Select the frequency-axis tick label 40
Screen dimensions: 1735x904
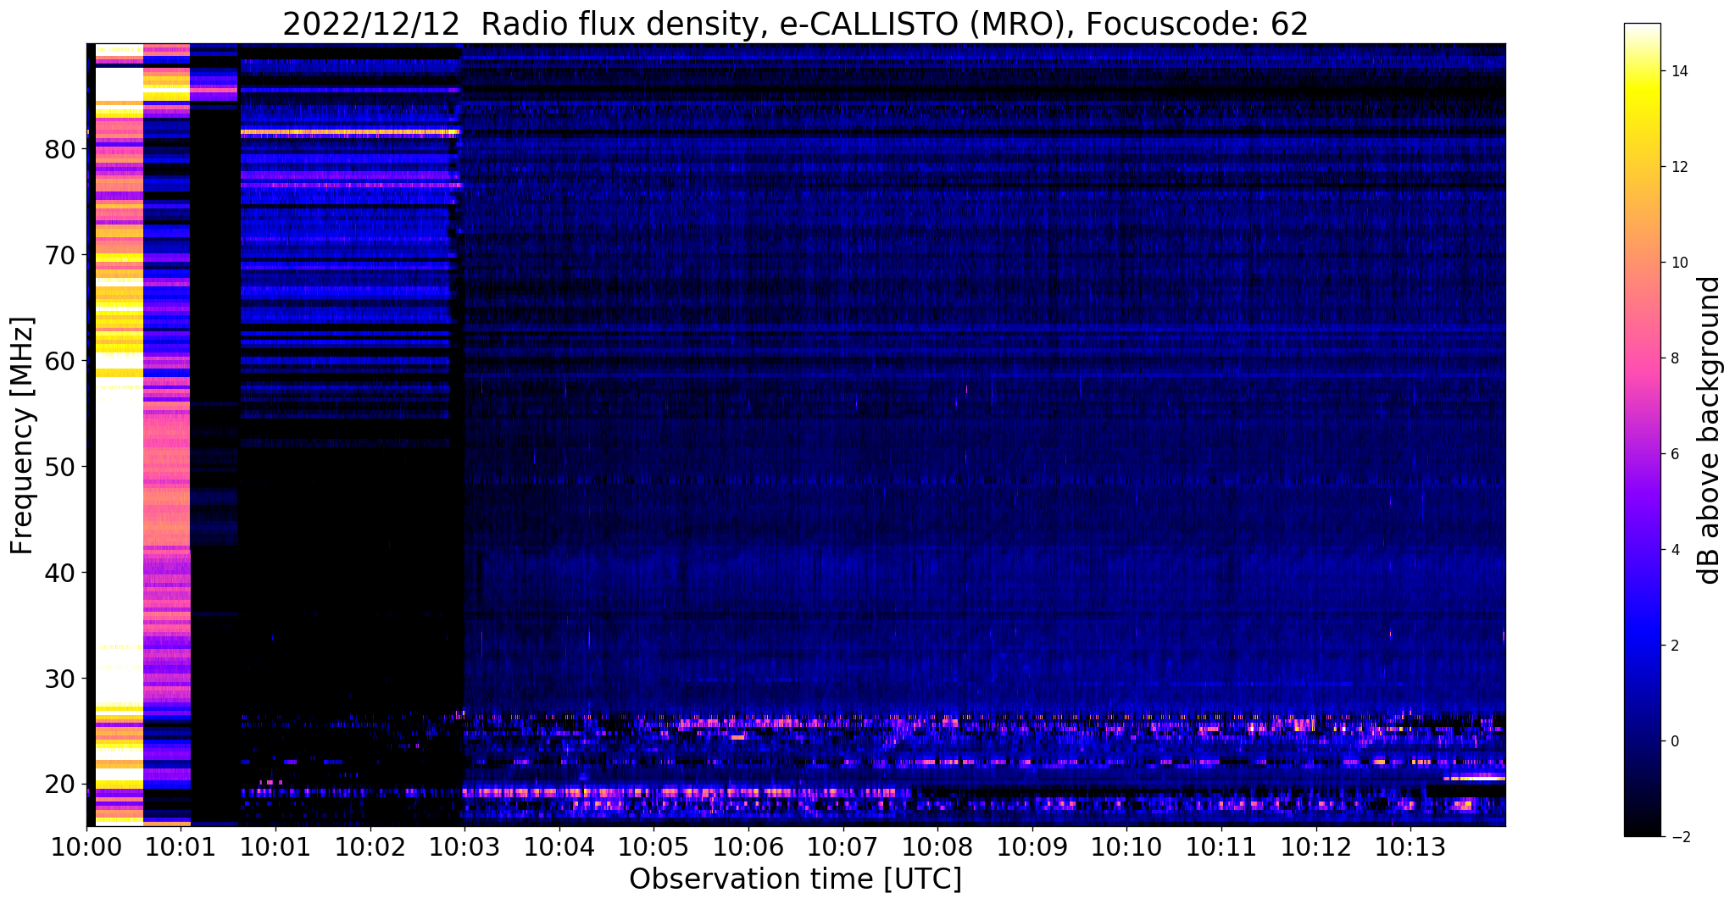[61, 573]
